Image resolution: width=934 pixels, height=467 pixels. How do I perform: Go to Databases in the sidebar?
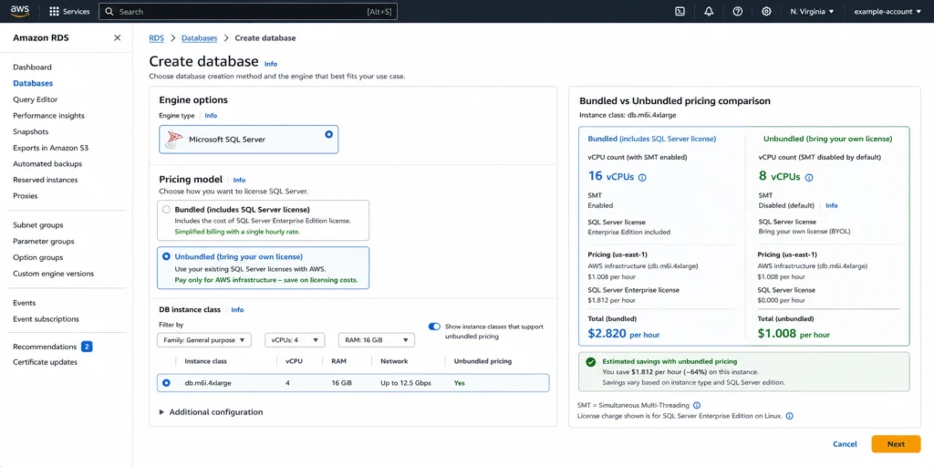click(x=33, y=83)
